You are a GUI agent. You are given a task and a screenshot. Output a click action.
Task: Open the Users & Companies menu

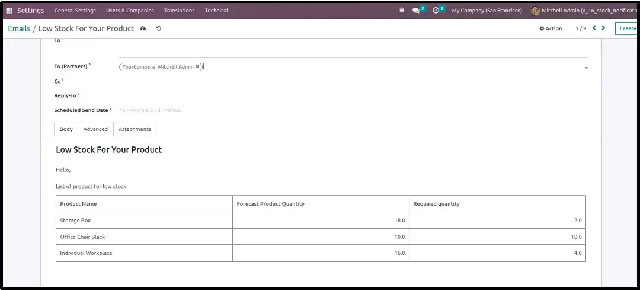[130, 11]
